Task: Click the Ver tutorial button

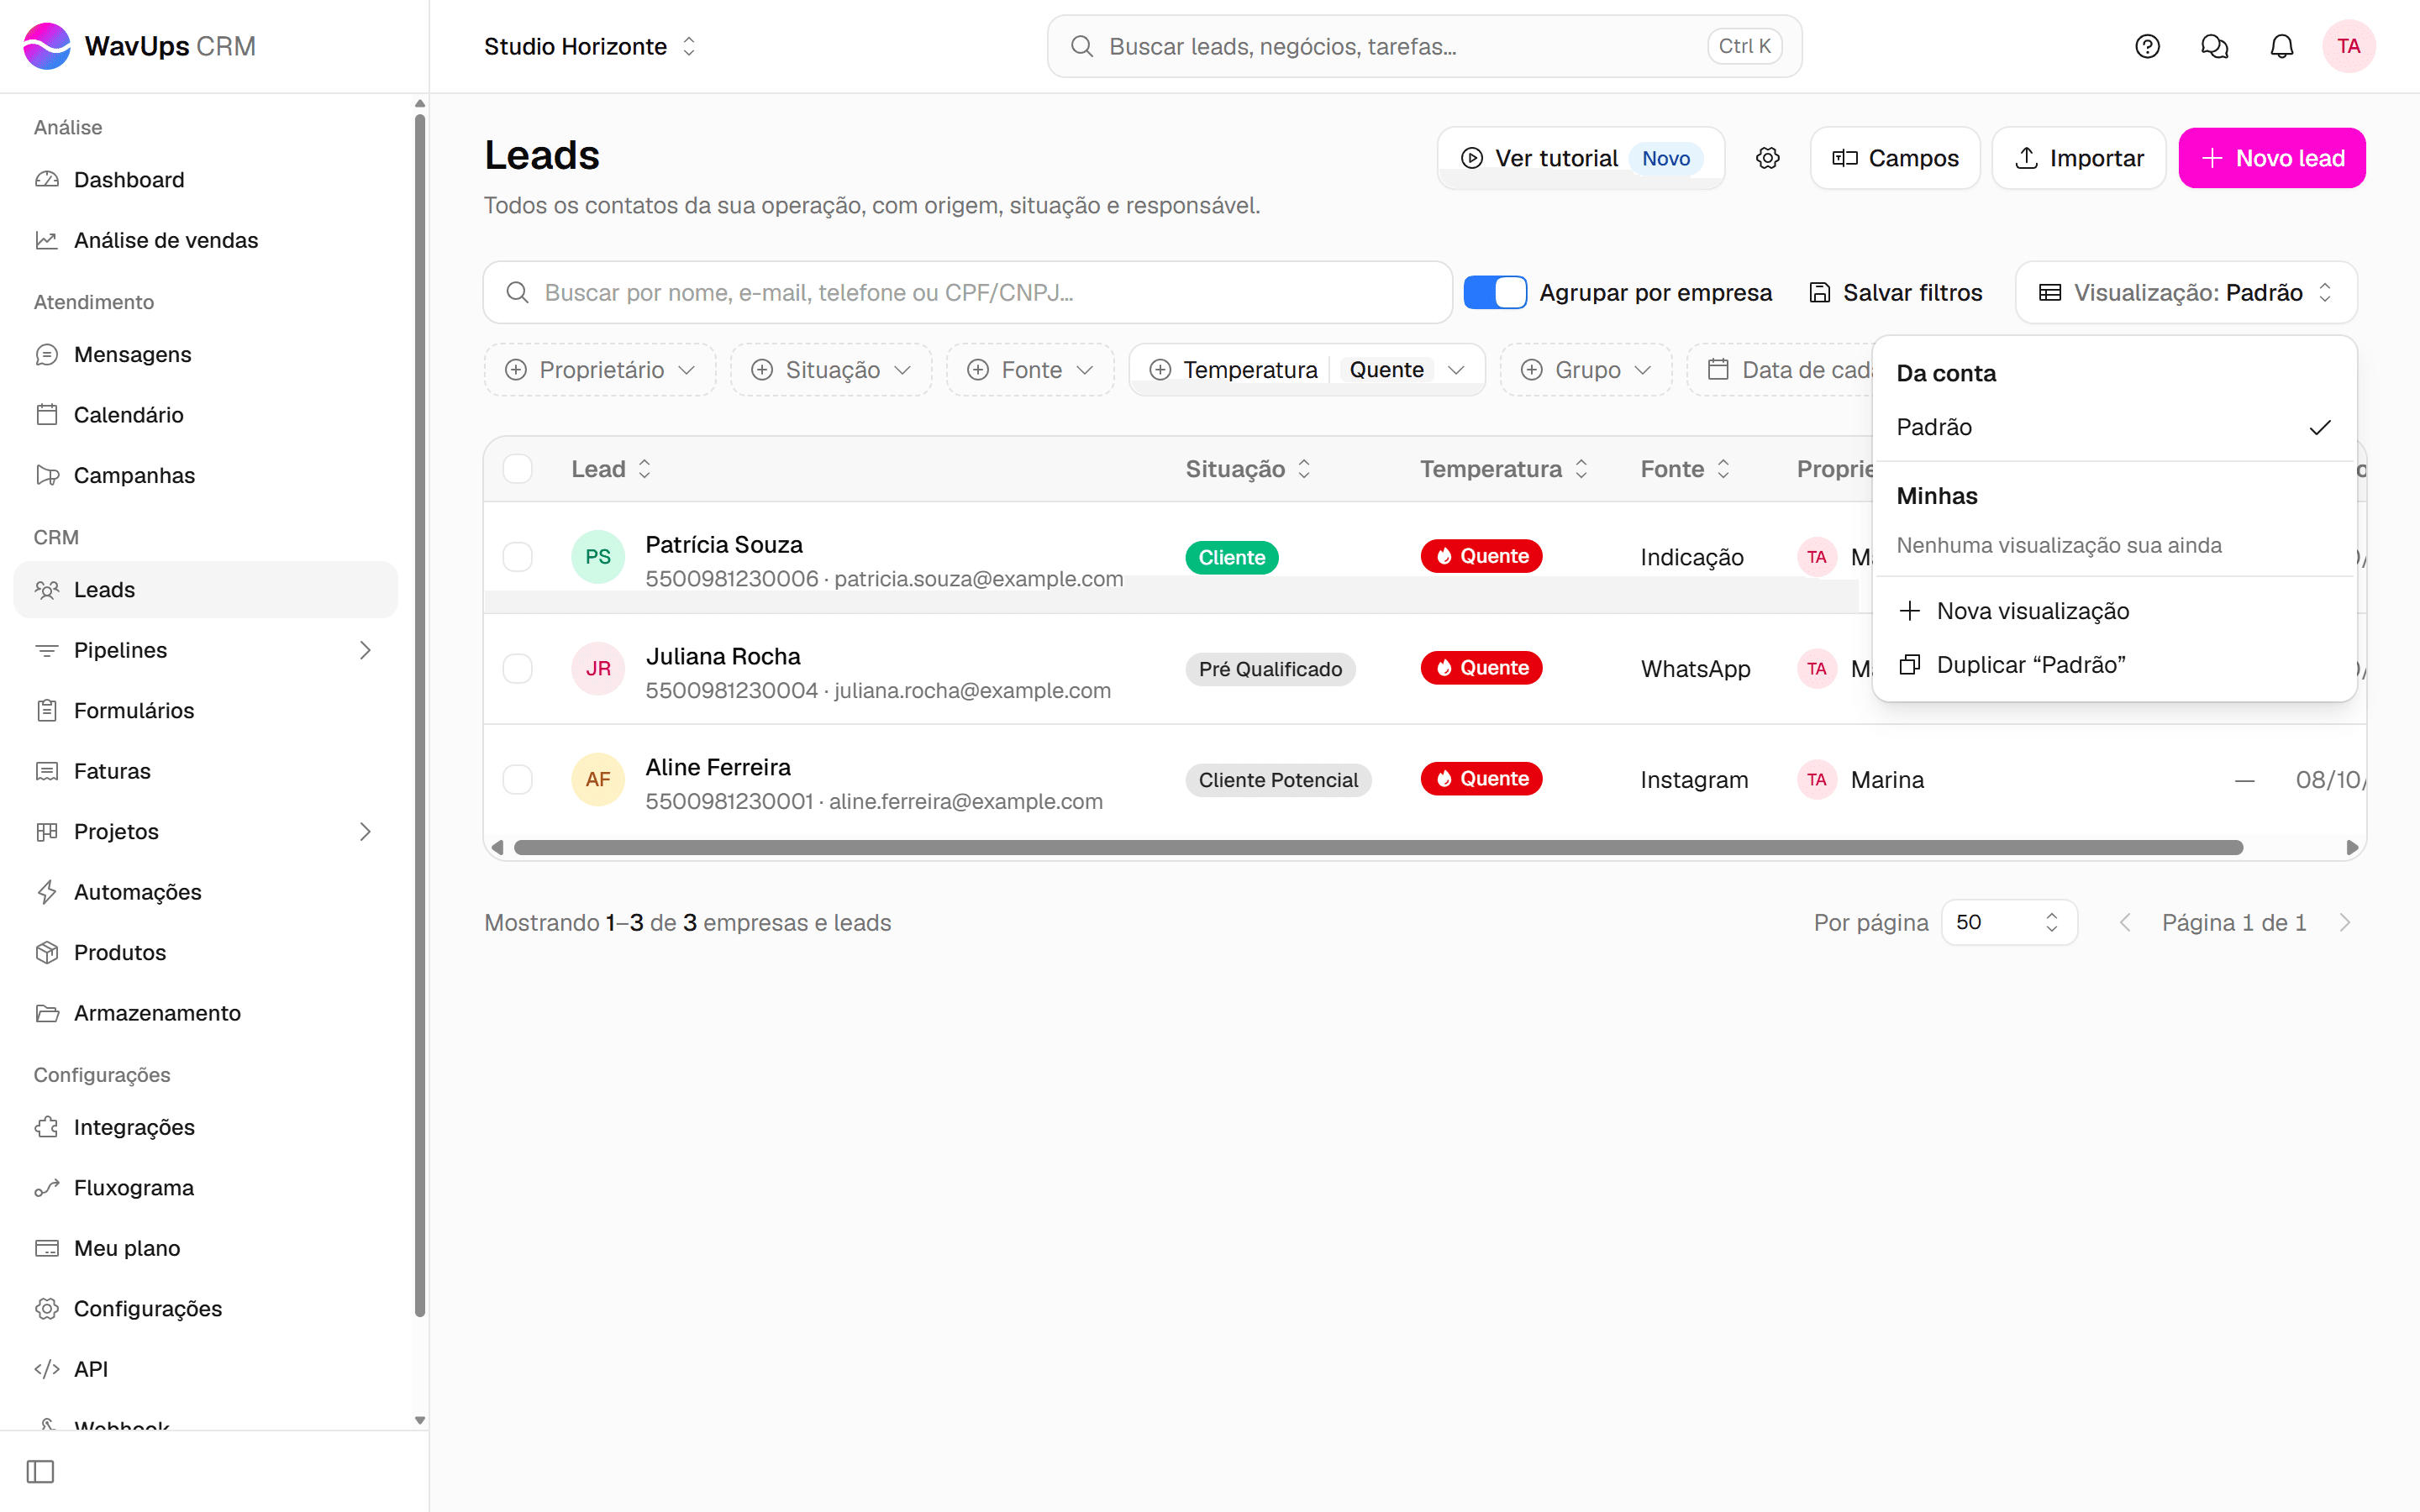Action: coord(1580,158)
